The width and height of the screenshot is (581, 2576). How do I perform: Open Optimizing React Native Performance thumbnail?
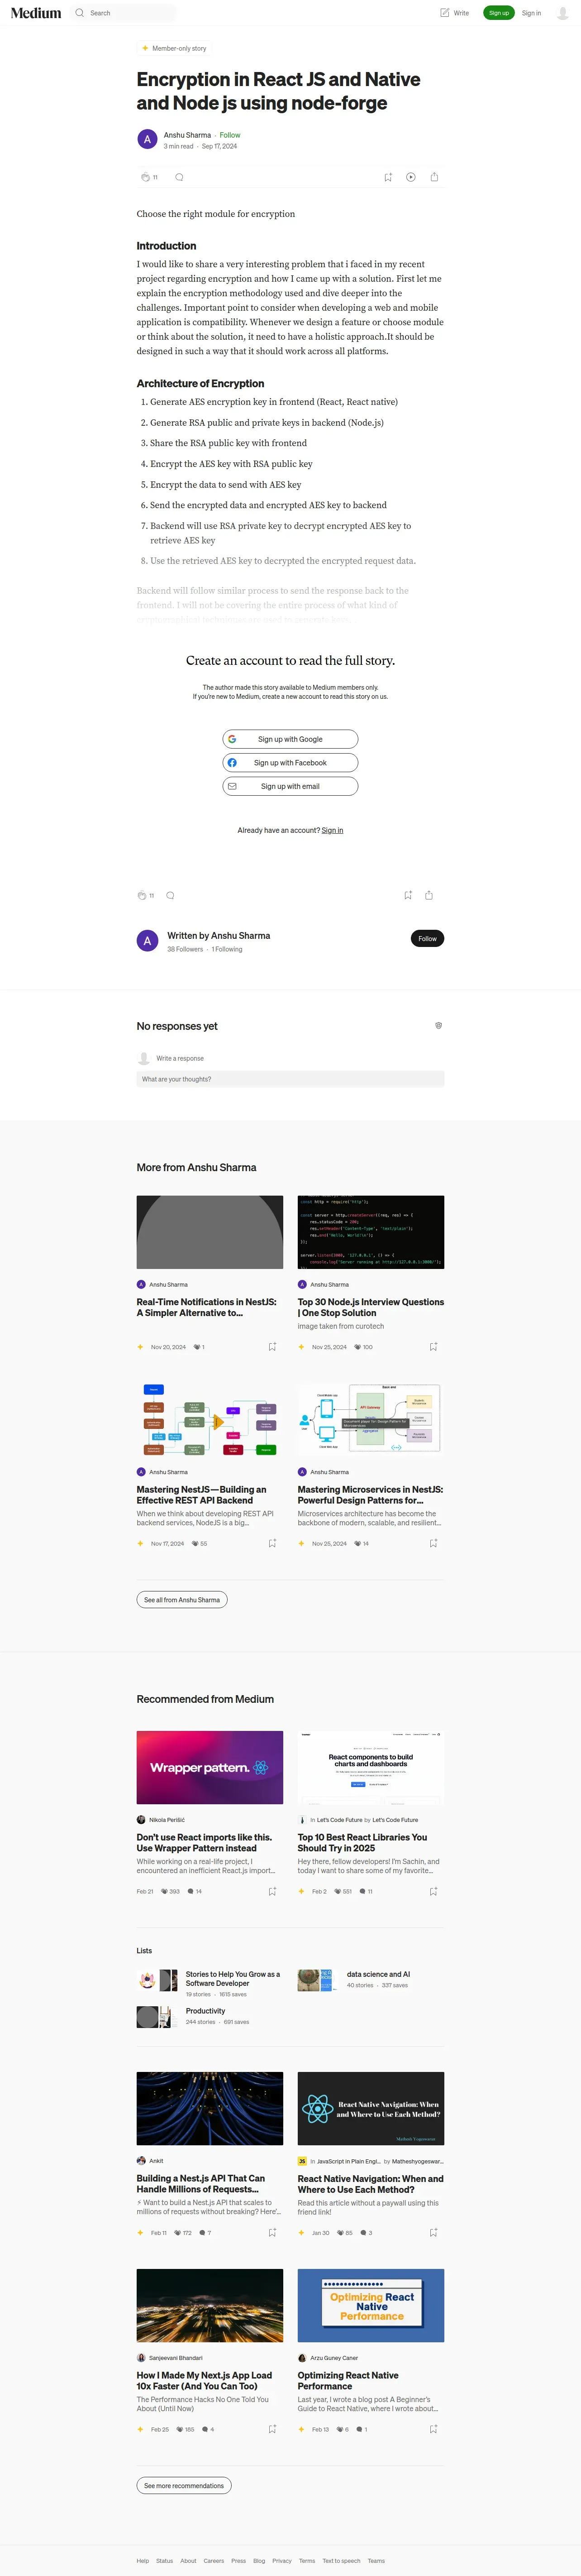370,2305
